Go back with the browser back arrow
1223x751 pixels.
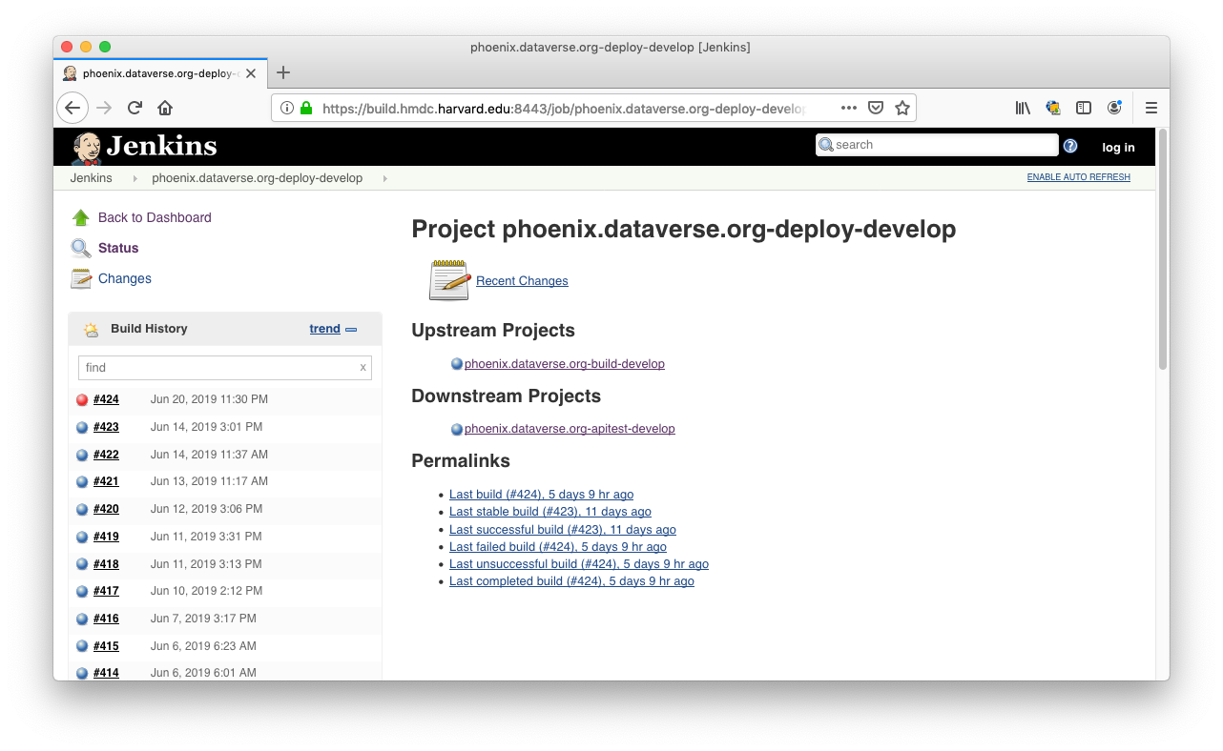tap(73, 108)
